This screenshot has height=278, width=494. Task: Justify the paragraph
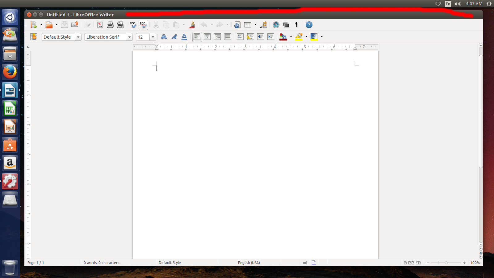[x=228, y=37]
